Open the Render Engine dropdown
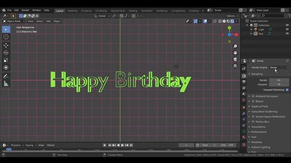The width and height of the screenshot is (291, 163). coord(279,67)
